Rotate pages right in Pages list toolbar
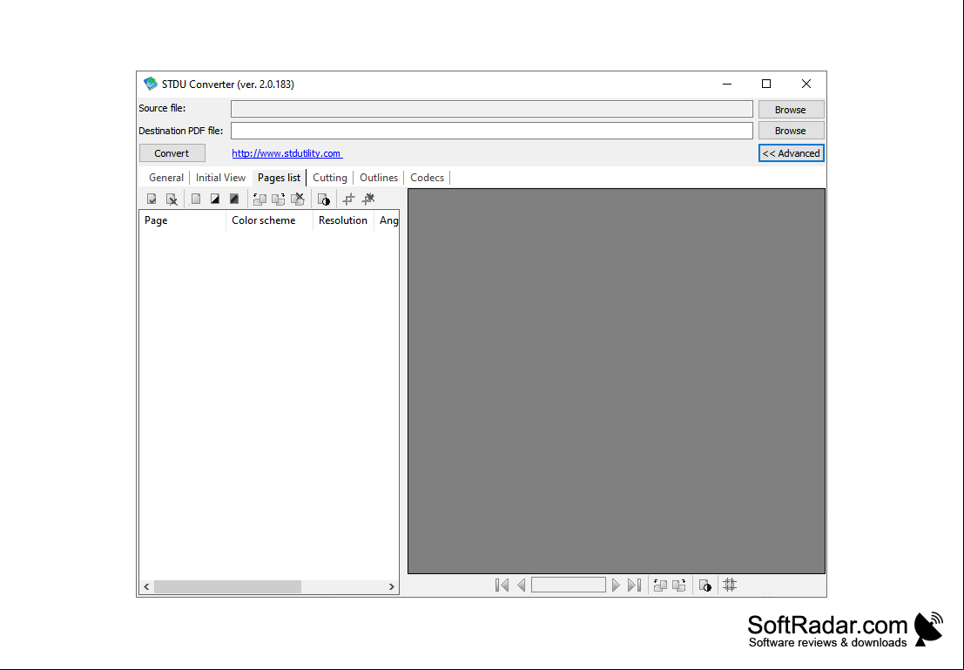964x670 pixels. click(x=279, y=199)
